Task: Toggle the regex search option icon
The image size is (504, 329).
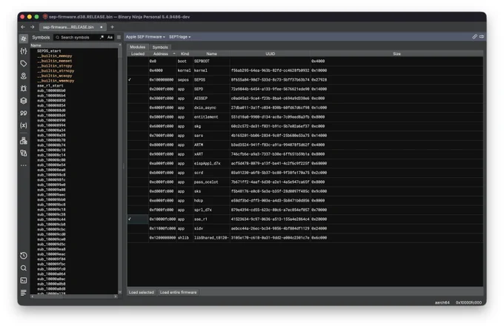Action: click(x=102, y=37)
